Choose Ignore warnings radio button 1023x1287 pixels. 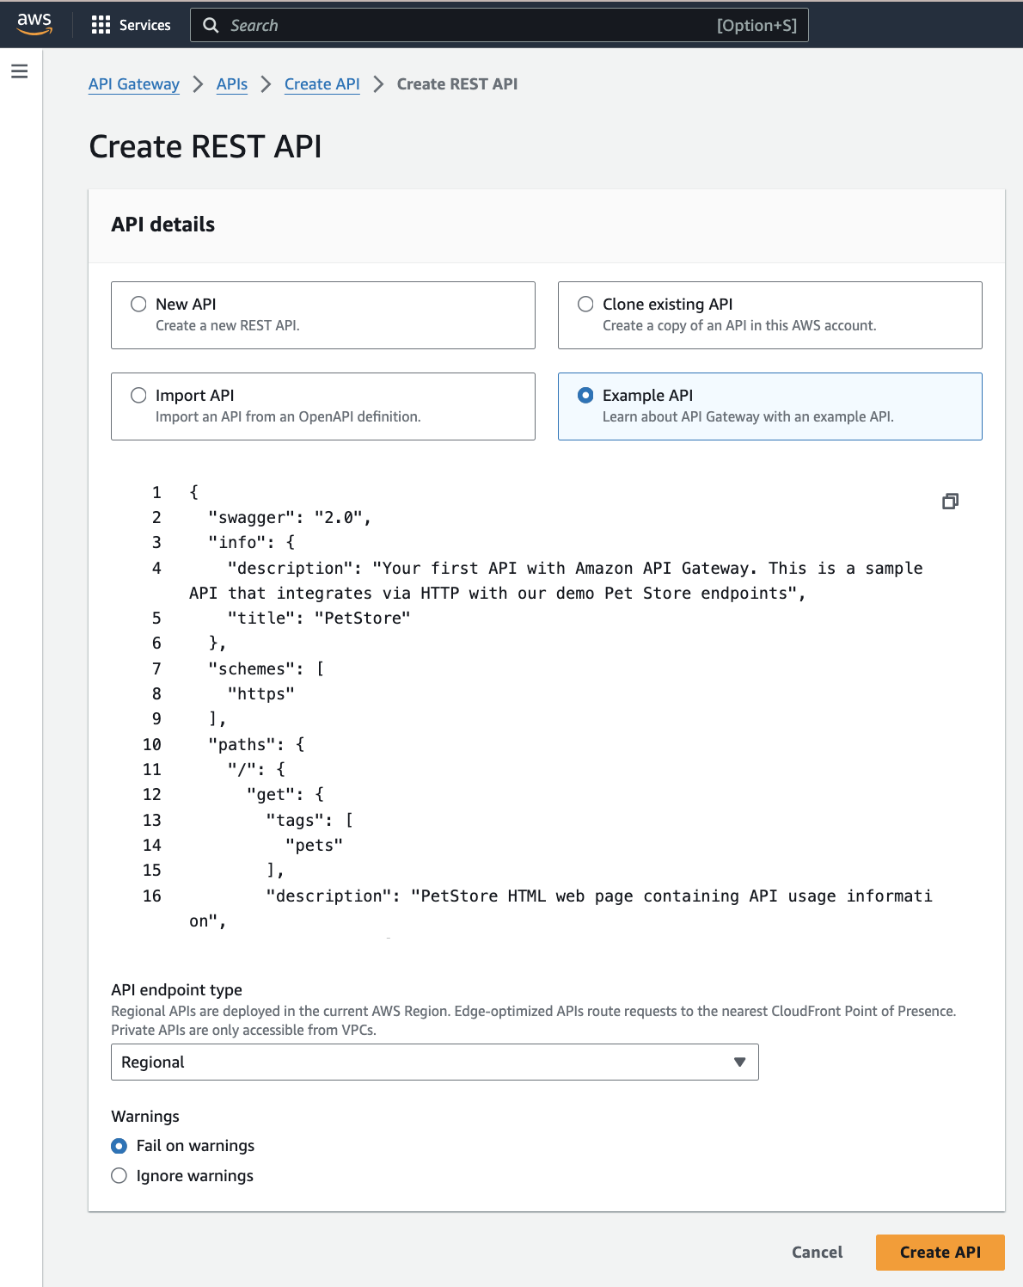119,1176
